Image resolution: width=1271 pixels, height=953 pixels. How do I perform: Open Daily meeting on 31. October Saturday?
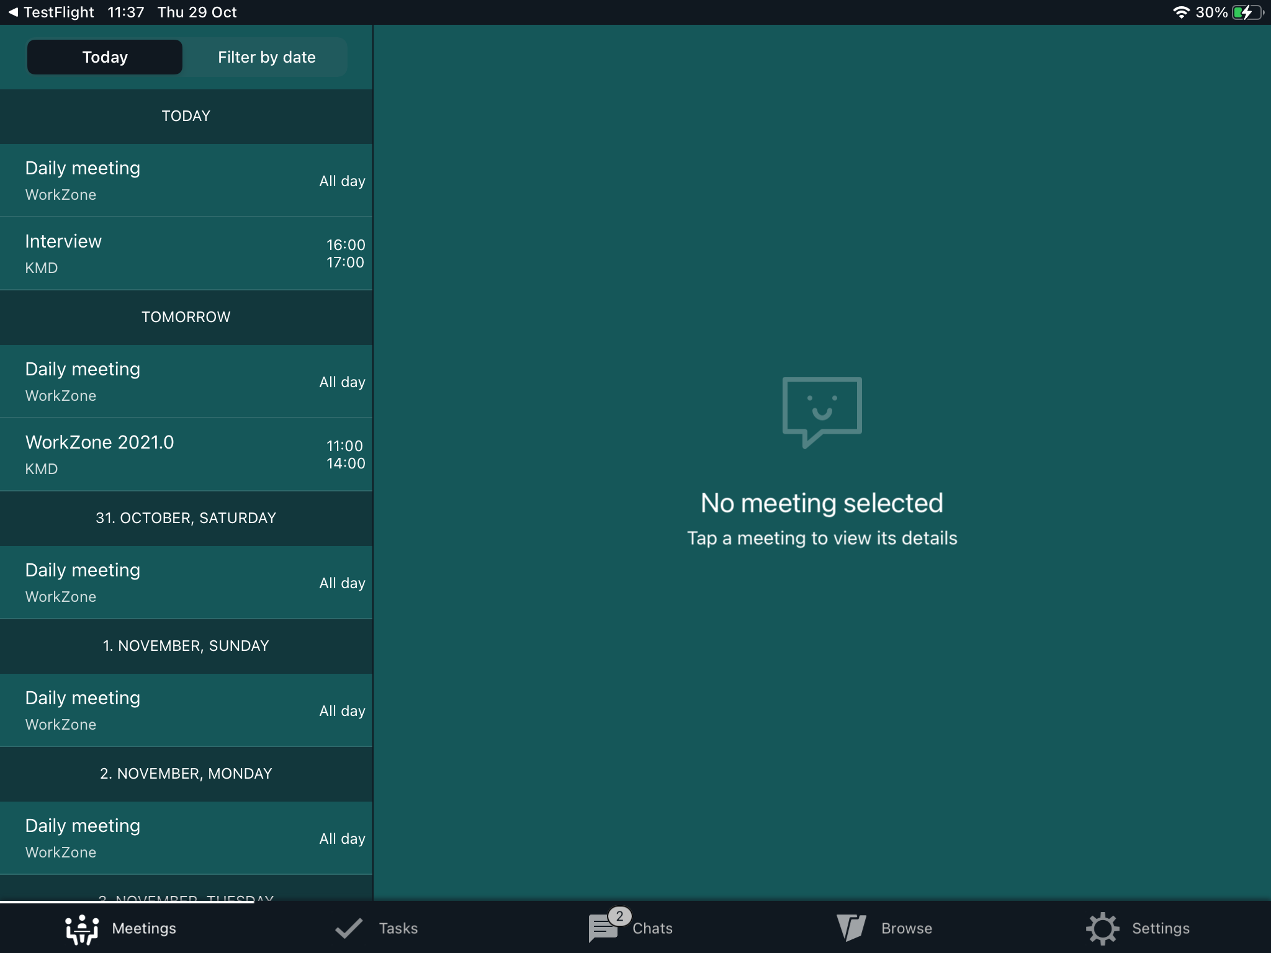tap(186, 583)
